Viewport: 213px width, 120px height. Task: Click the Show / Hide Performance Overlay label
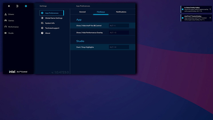coord(89,33)
